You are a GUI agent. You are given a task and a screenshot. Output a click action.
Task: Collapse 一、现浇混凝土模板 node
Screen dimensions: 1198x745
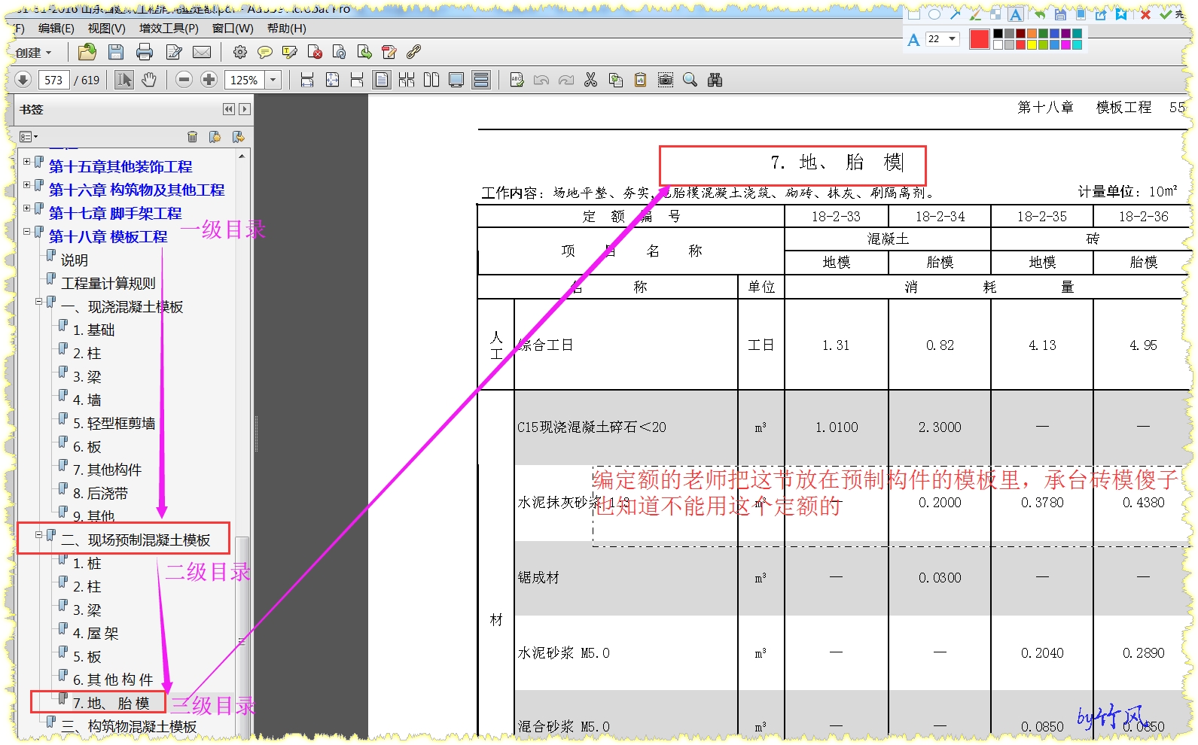[x=39, y=302]
